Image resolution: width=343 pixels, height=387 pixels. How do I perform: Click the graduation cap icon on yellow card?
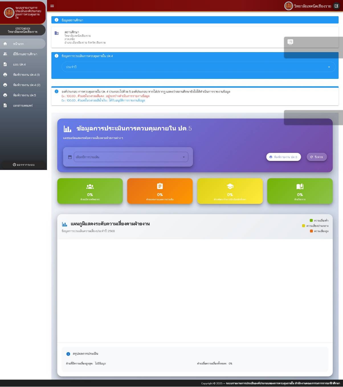tap(230, 186)
